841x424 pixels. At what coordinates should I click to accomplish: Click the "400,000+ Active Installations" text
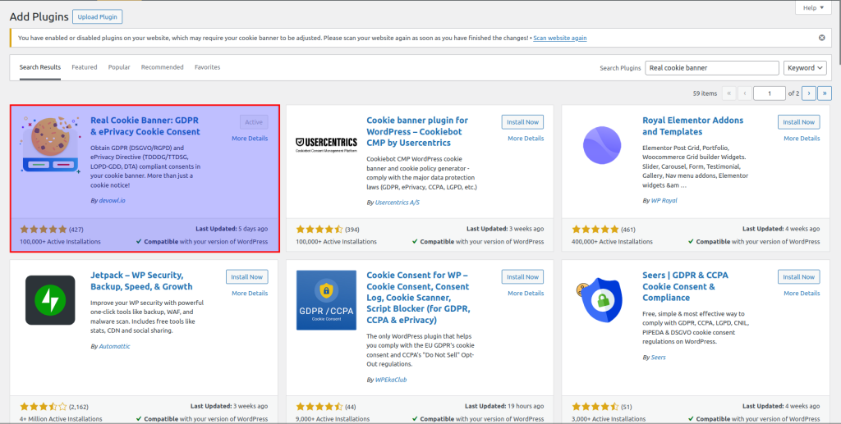[612, 241]
